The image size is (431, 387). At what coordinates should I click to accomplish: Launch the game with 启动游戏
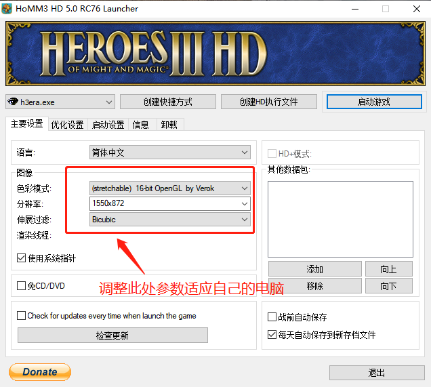pos(374,102)
